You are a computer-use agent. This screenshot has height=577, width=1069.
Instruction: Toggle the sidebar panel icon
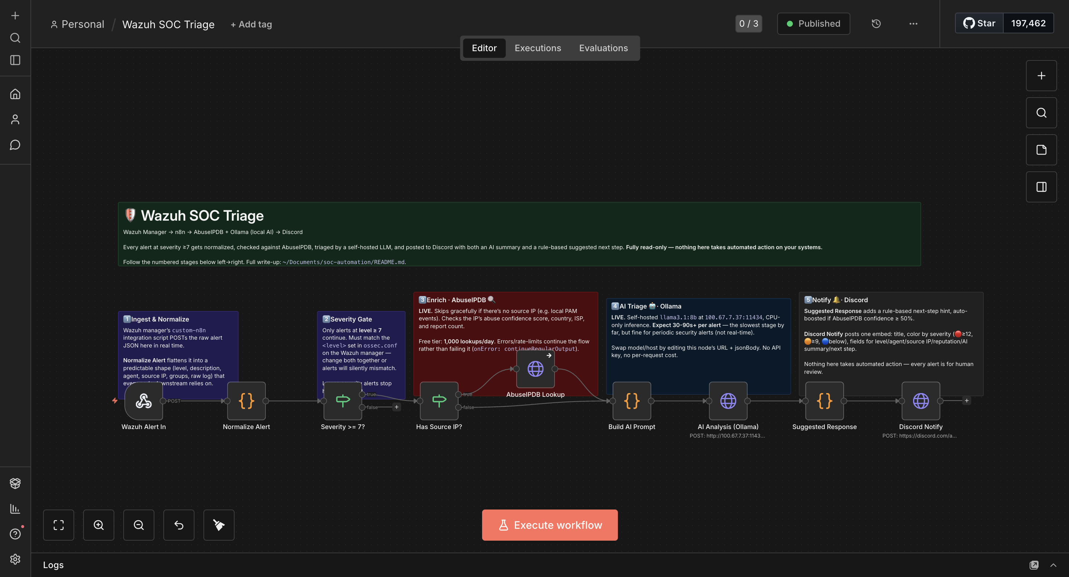15,60
